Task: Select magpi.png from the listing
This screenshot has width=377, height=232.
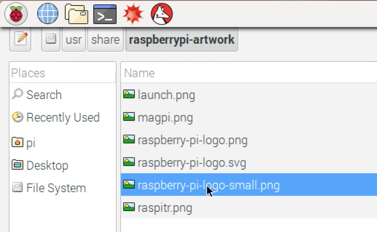Action: (165, 117)
